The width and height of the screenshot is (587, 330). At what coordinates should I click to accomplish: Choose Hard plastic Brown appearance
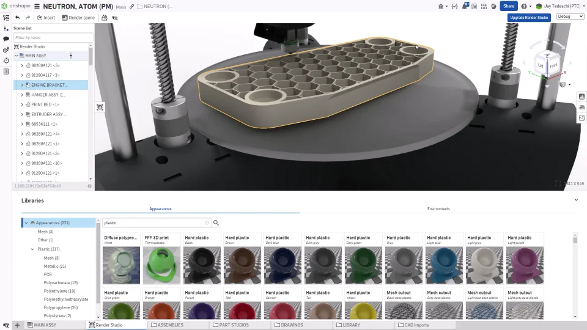pos(242,259)
